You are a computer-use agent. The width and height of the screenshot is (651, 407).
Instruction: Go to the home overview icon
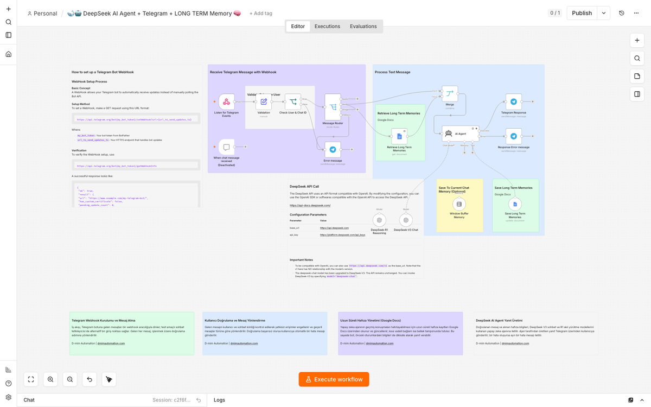tap(8, 54)
